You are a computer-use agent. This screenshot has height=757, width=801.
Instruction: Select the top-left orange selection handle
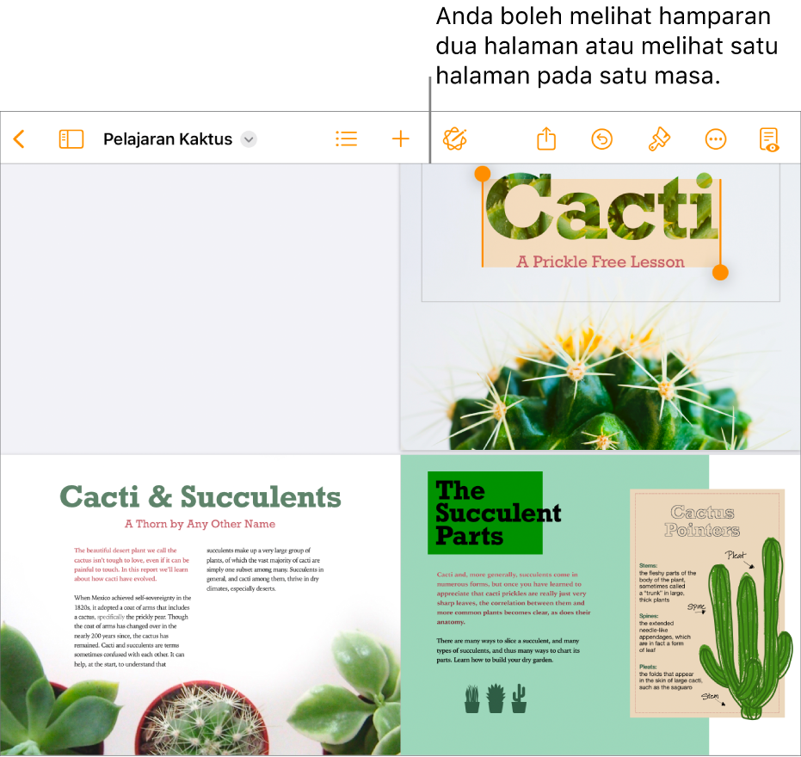coord(482,174)
